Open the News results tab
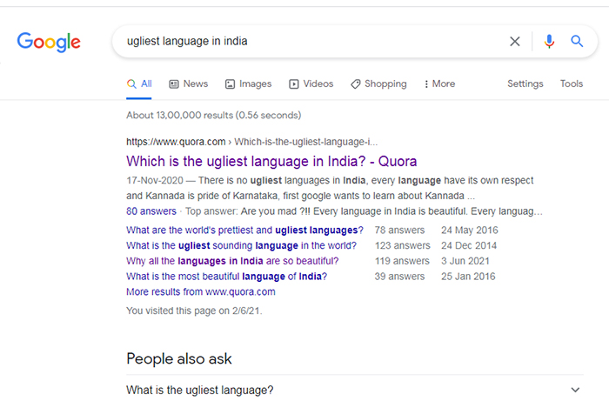The image size is (609, 401). (x=188, y=84)
